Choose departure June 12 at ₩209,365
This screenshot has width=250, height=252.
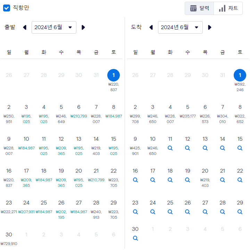(61, 146)
